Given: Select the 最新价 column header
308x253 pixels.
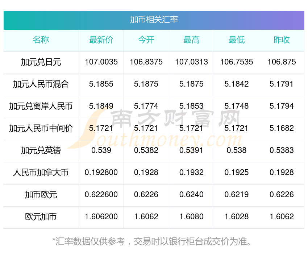Looking at the screenshot, I should coord(101,40).
